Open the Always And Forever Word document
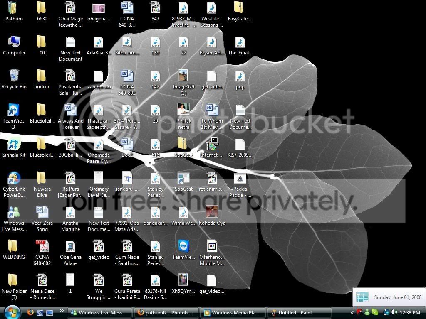The height and width of the screenshot is (319, 426). (70, 110)
